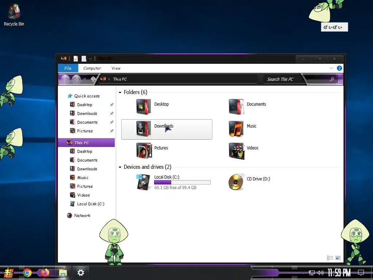Open recent locations dropdown arrow
Screen dimensions: 373x280
click(85, 79)
